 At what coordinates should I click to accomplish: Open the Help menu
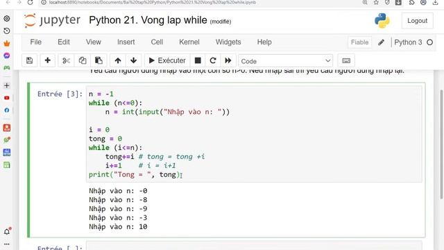click(x=264, y=42)
